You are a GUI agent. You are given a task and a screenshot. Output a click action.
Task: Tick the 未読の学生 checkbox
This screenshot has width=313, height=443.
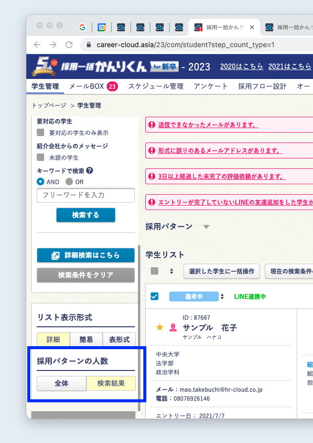click(x=41, y=157)
